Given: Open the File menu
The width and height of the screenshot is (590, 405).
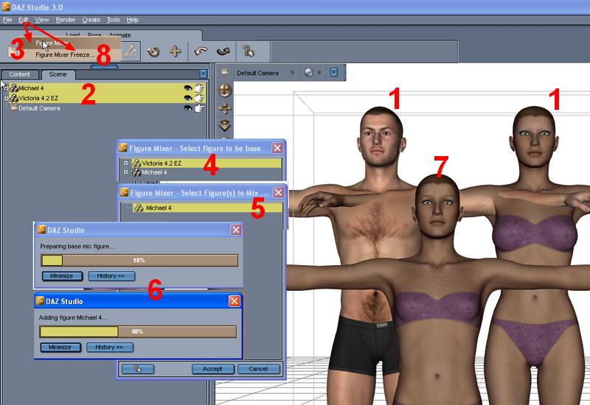Looking at the screenshot, I should point(7,20).
